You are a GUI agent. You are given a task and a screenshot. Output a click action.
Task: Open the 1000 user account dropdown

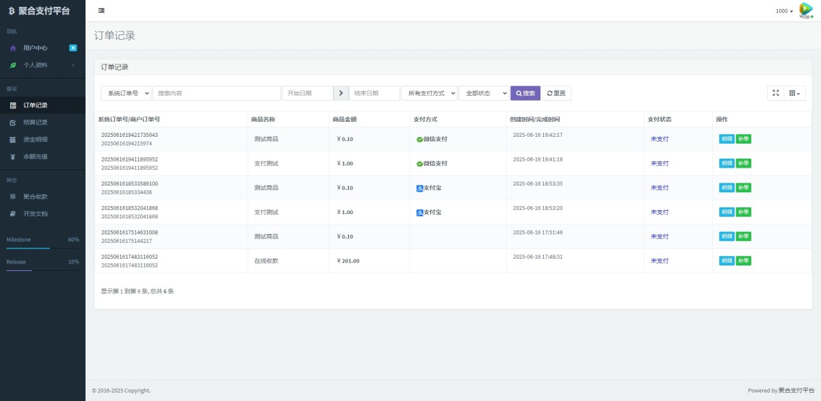click(x=784, y=11)
